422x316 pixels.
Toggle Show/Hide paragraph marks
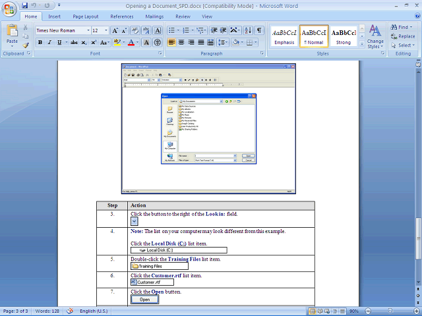pos(259,30)
